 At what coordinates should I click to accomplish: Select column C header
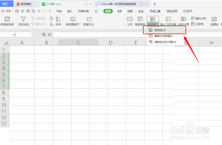tap(78, 43)
